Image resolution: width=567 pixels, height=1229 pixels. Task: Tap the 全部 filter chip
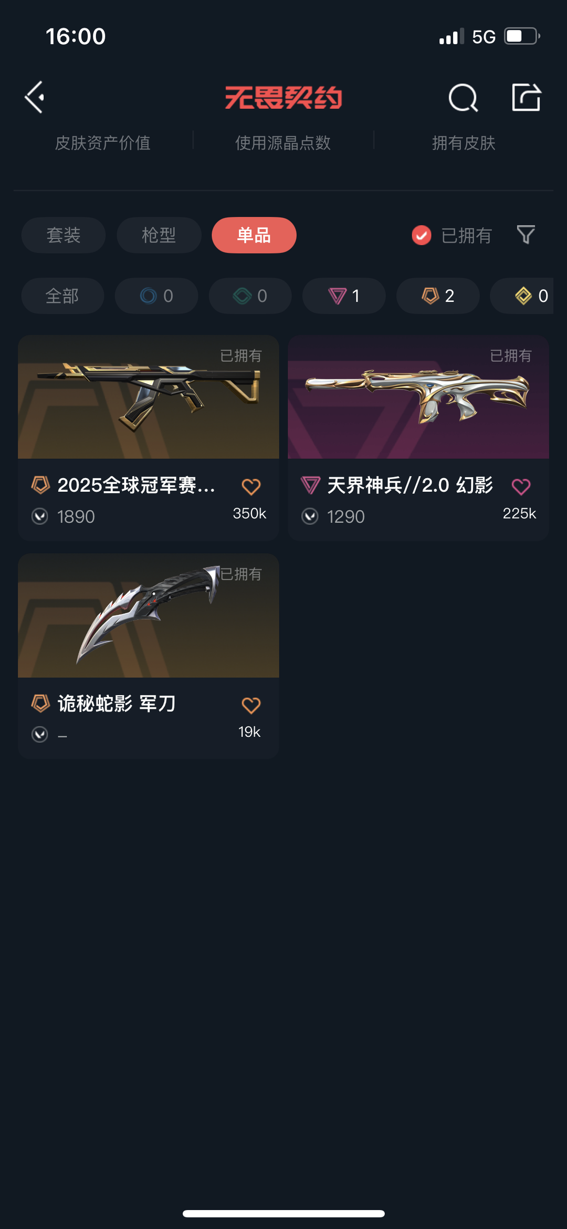coord(62,296)
